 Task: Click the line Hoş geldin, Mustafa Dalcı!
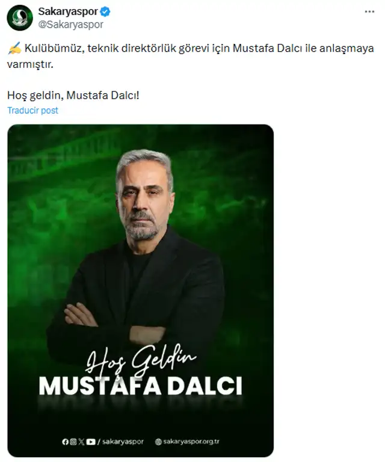(x=73, y=95)
